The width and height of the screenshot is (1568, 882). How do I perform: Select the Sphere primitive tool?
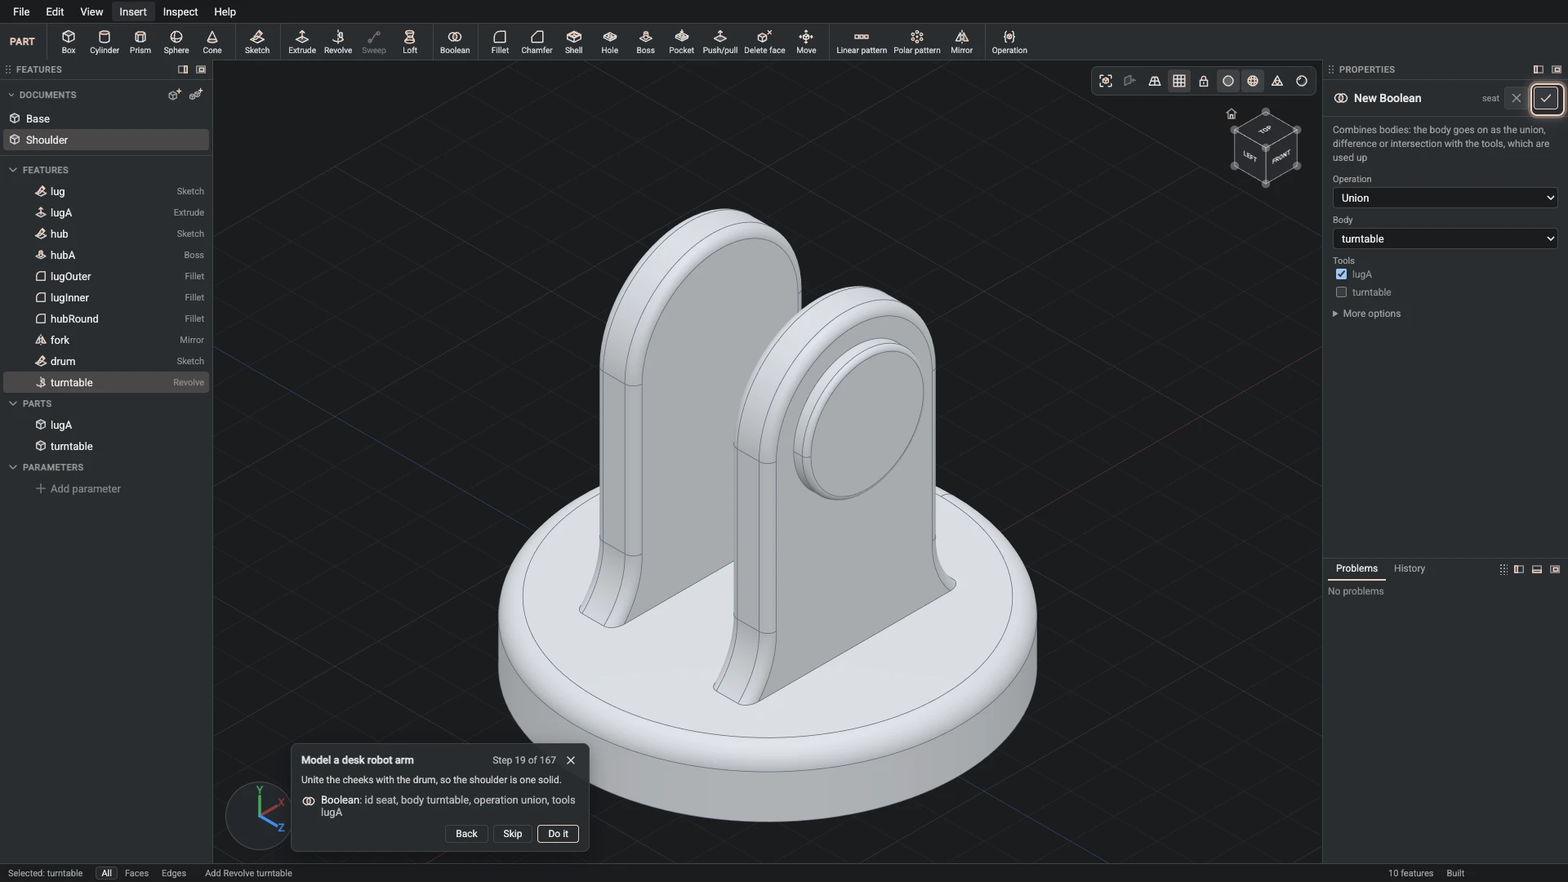point(176,42)
